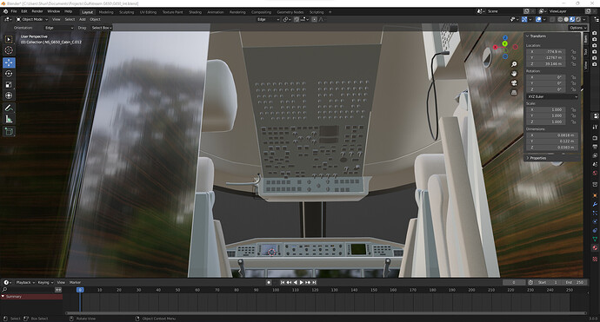Click the Blender logo icon
Screen dimensions: 600x322
tap(5, 11)
